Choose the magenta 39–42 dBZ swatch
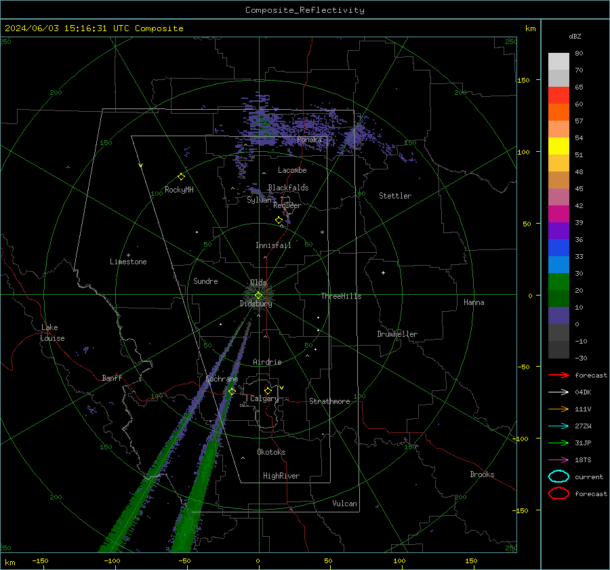Image resolution: width=610 pixels, height=570 pixels. click(558, 214)
